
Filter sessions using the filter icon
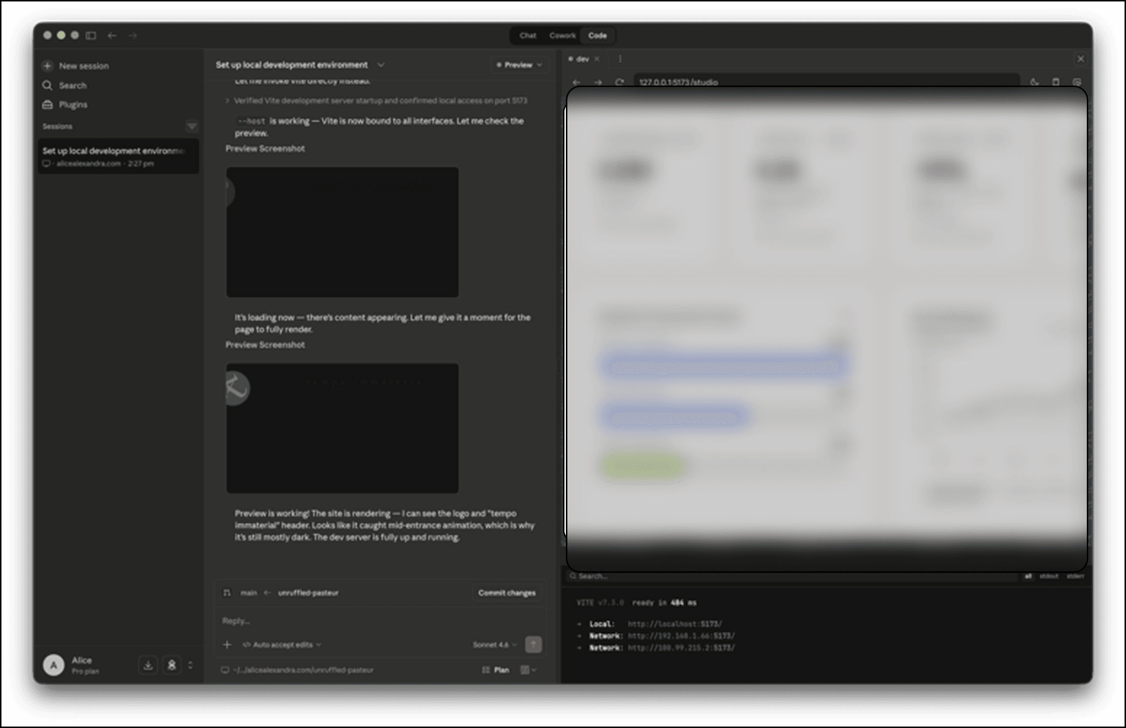(x=192, y=126)
